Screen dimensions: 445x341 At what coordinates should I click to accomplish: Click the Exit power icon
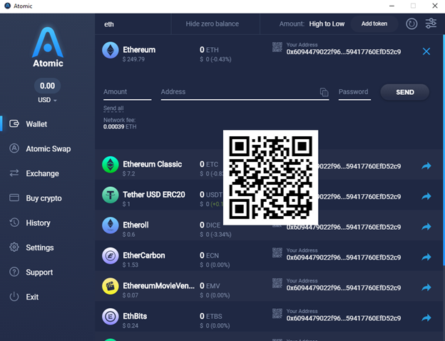(x=14, y=297)
